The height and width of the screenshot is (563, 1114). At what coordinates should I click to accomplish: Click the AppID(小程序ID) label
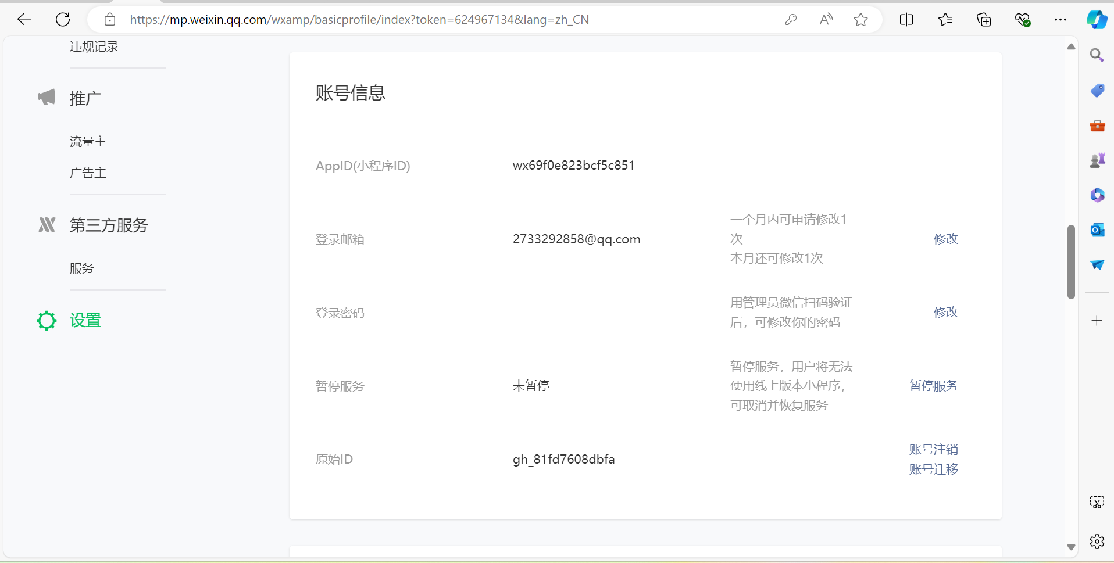coord(363,166)
